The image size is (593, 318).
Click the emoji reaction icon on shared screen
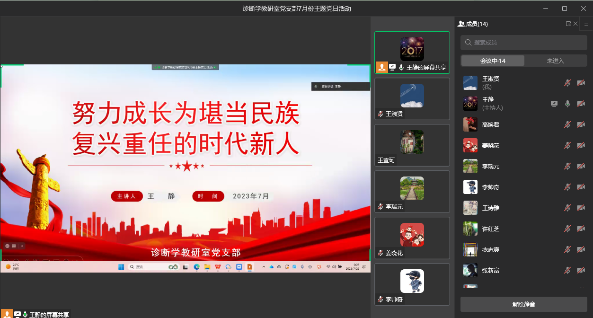8,246
